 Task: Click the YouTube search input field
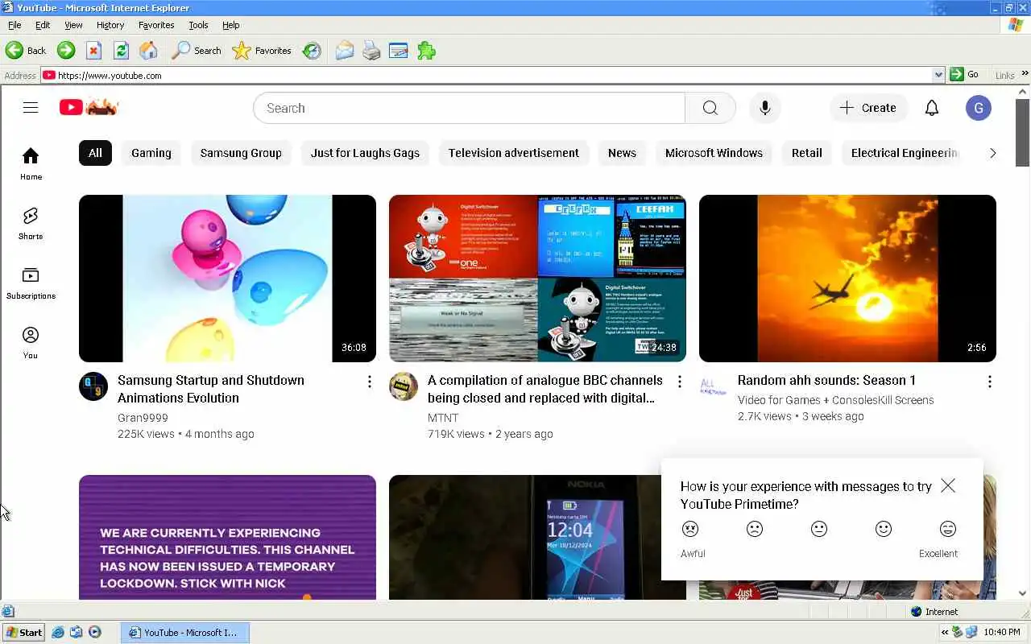click(469, 108)
